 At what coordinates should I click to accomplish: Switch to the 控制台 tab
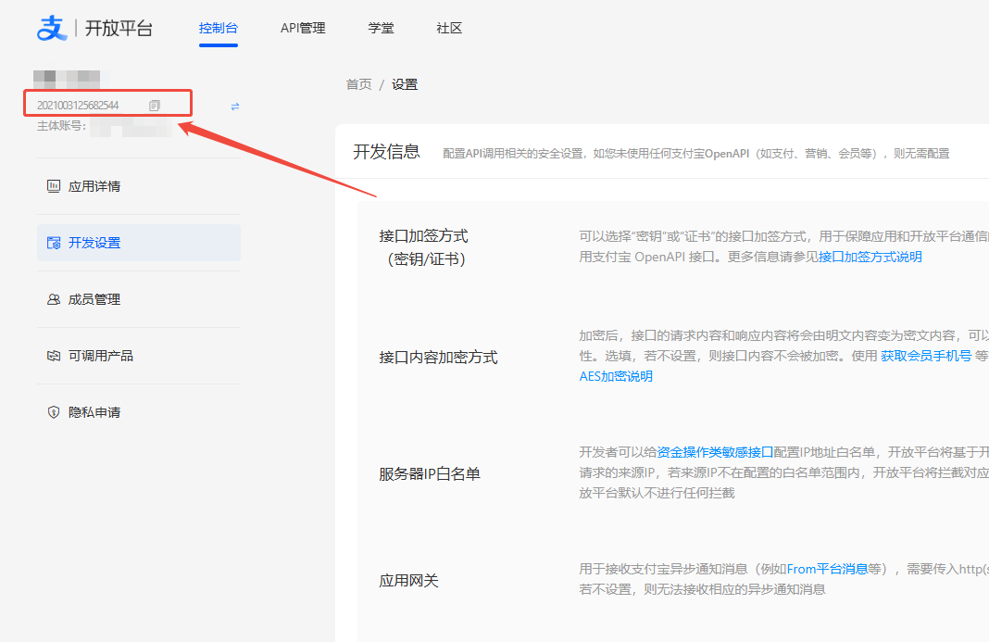[x=219, y=28]
